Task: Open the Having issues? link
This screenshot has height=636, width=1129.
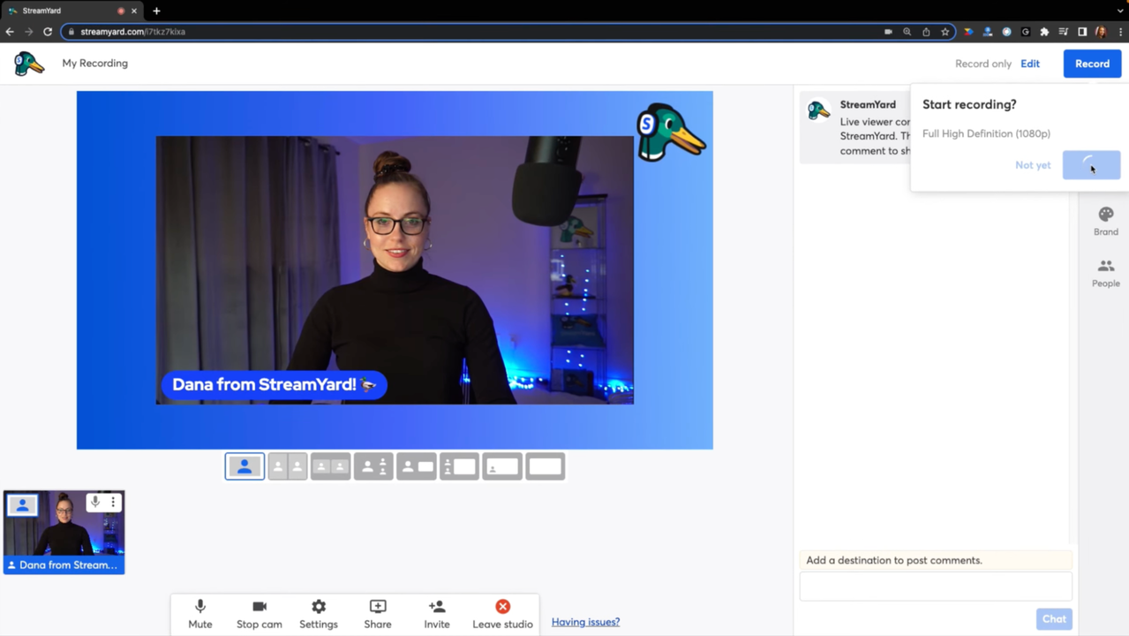Action: (585, 622)
